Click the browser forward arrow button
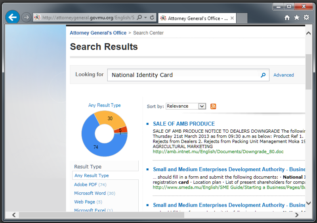Image resolution: width=317 pixels, height=223 pixels. point(26,17)
